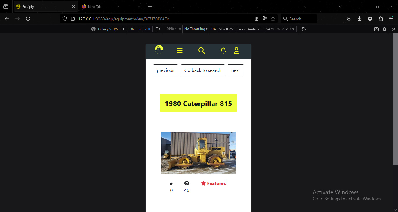
Task: Expand the No Throttling dropdown
Action: pyautogui.click(x=196, y=29)
